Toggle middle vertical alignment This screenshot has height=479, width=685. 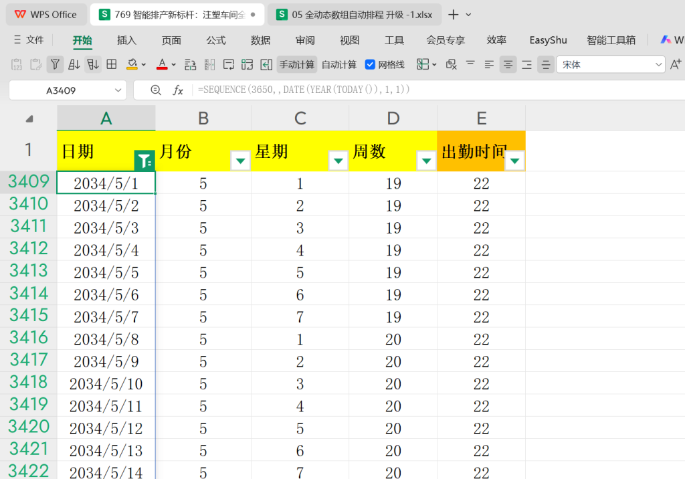546,65
